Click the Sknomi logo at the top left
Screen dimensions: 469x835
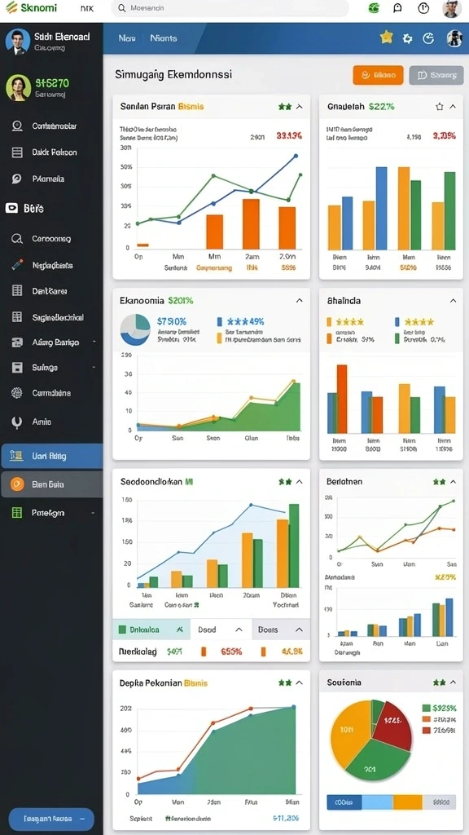tap(32, 8)
